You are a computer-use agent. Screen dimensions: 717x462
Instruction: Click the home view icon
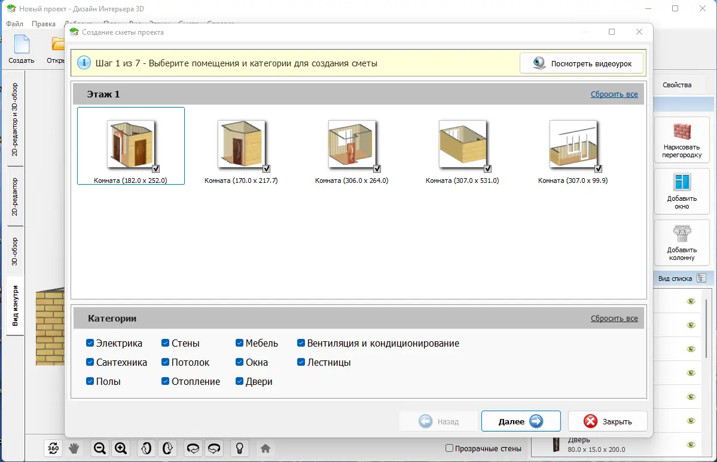[x=266, y=448]
